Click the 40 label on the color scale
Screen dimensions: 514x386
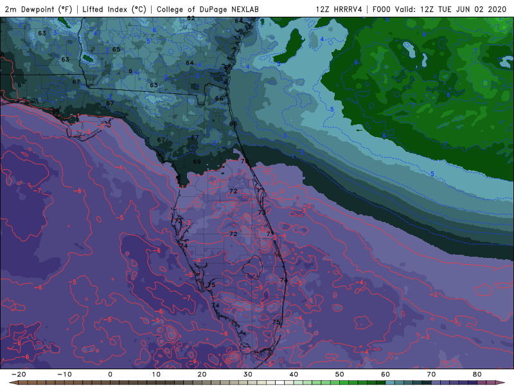[x=294, y=374]
